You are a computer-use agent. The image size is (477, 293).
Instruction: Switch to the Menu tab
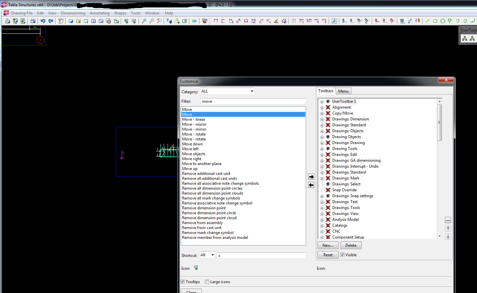tap(343, 91)
